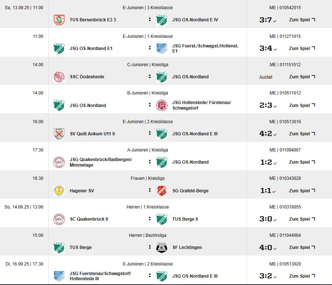Screen dimensions: 332x285
Task: Click the Hagener SV club logo
Action: click(59, 190)
